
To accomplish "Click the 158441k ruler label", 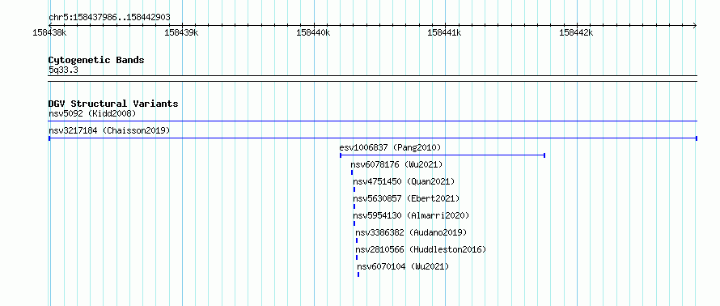I will (444, 33).
